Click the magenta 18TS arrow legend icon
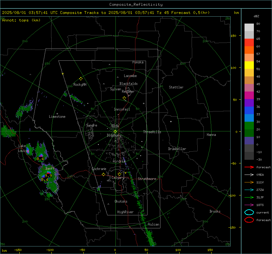This screenshot has width=272, height=254. coord(249,205)
